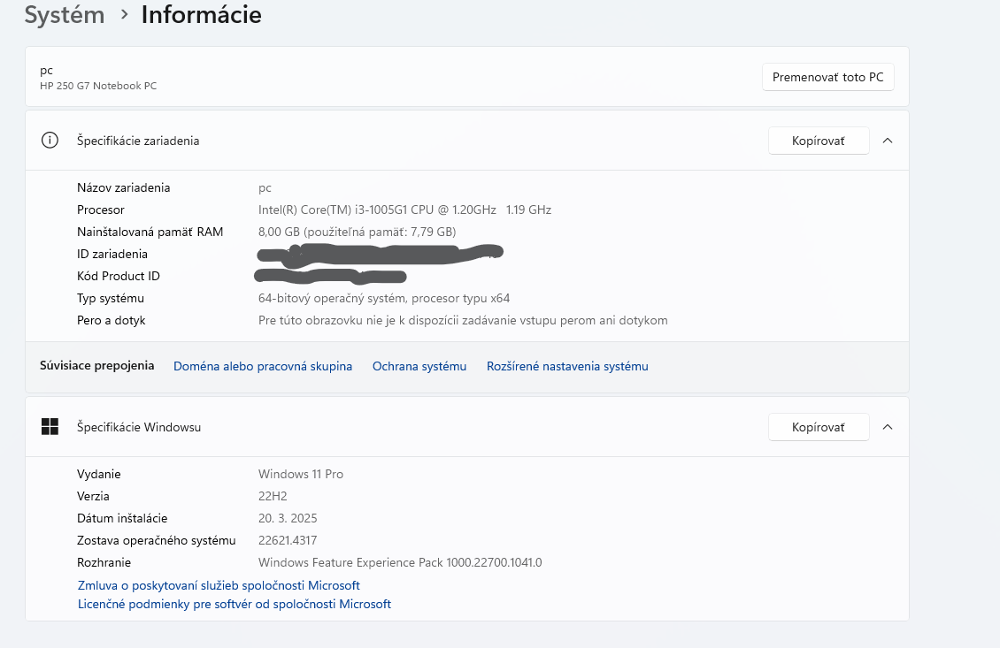Click the breadcrumb arrow separator after Systém
1000x648 pixels.
point(124,15)
